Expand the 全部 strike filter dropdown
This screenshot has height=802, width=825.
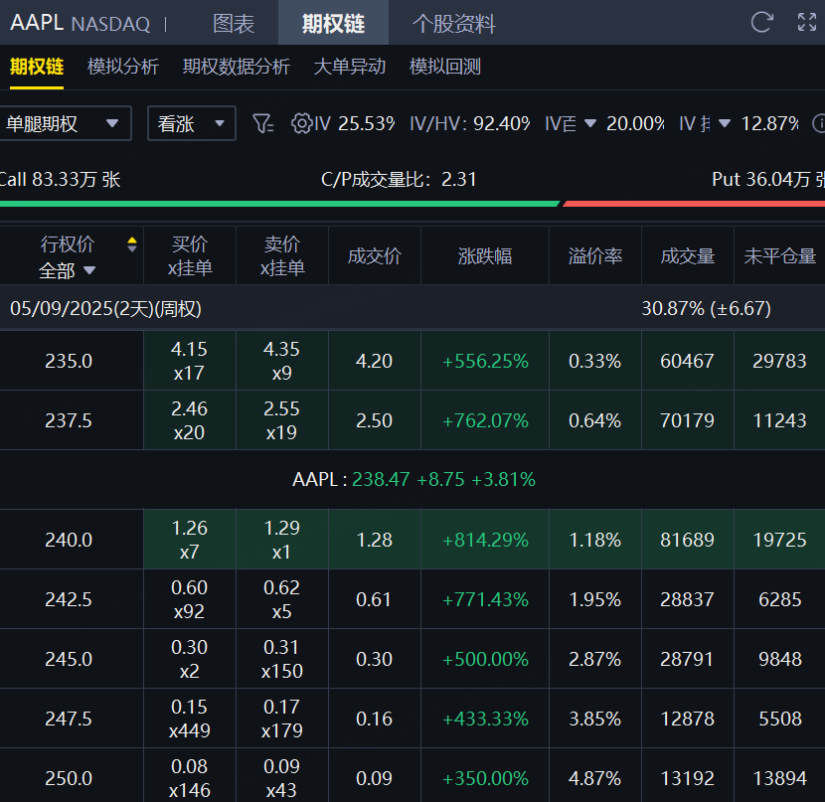click(x=68, y=270)
